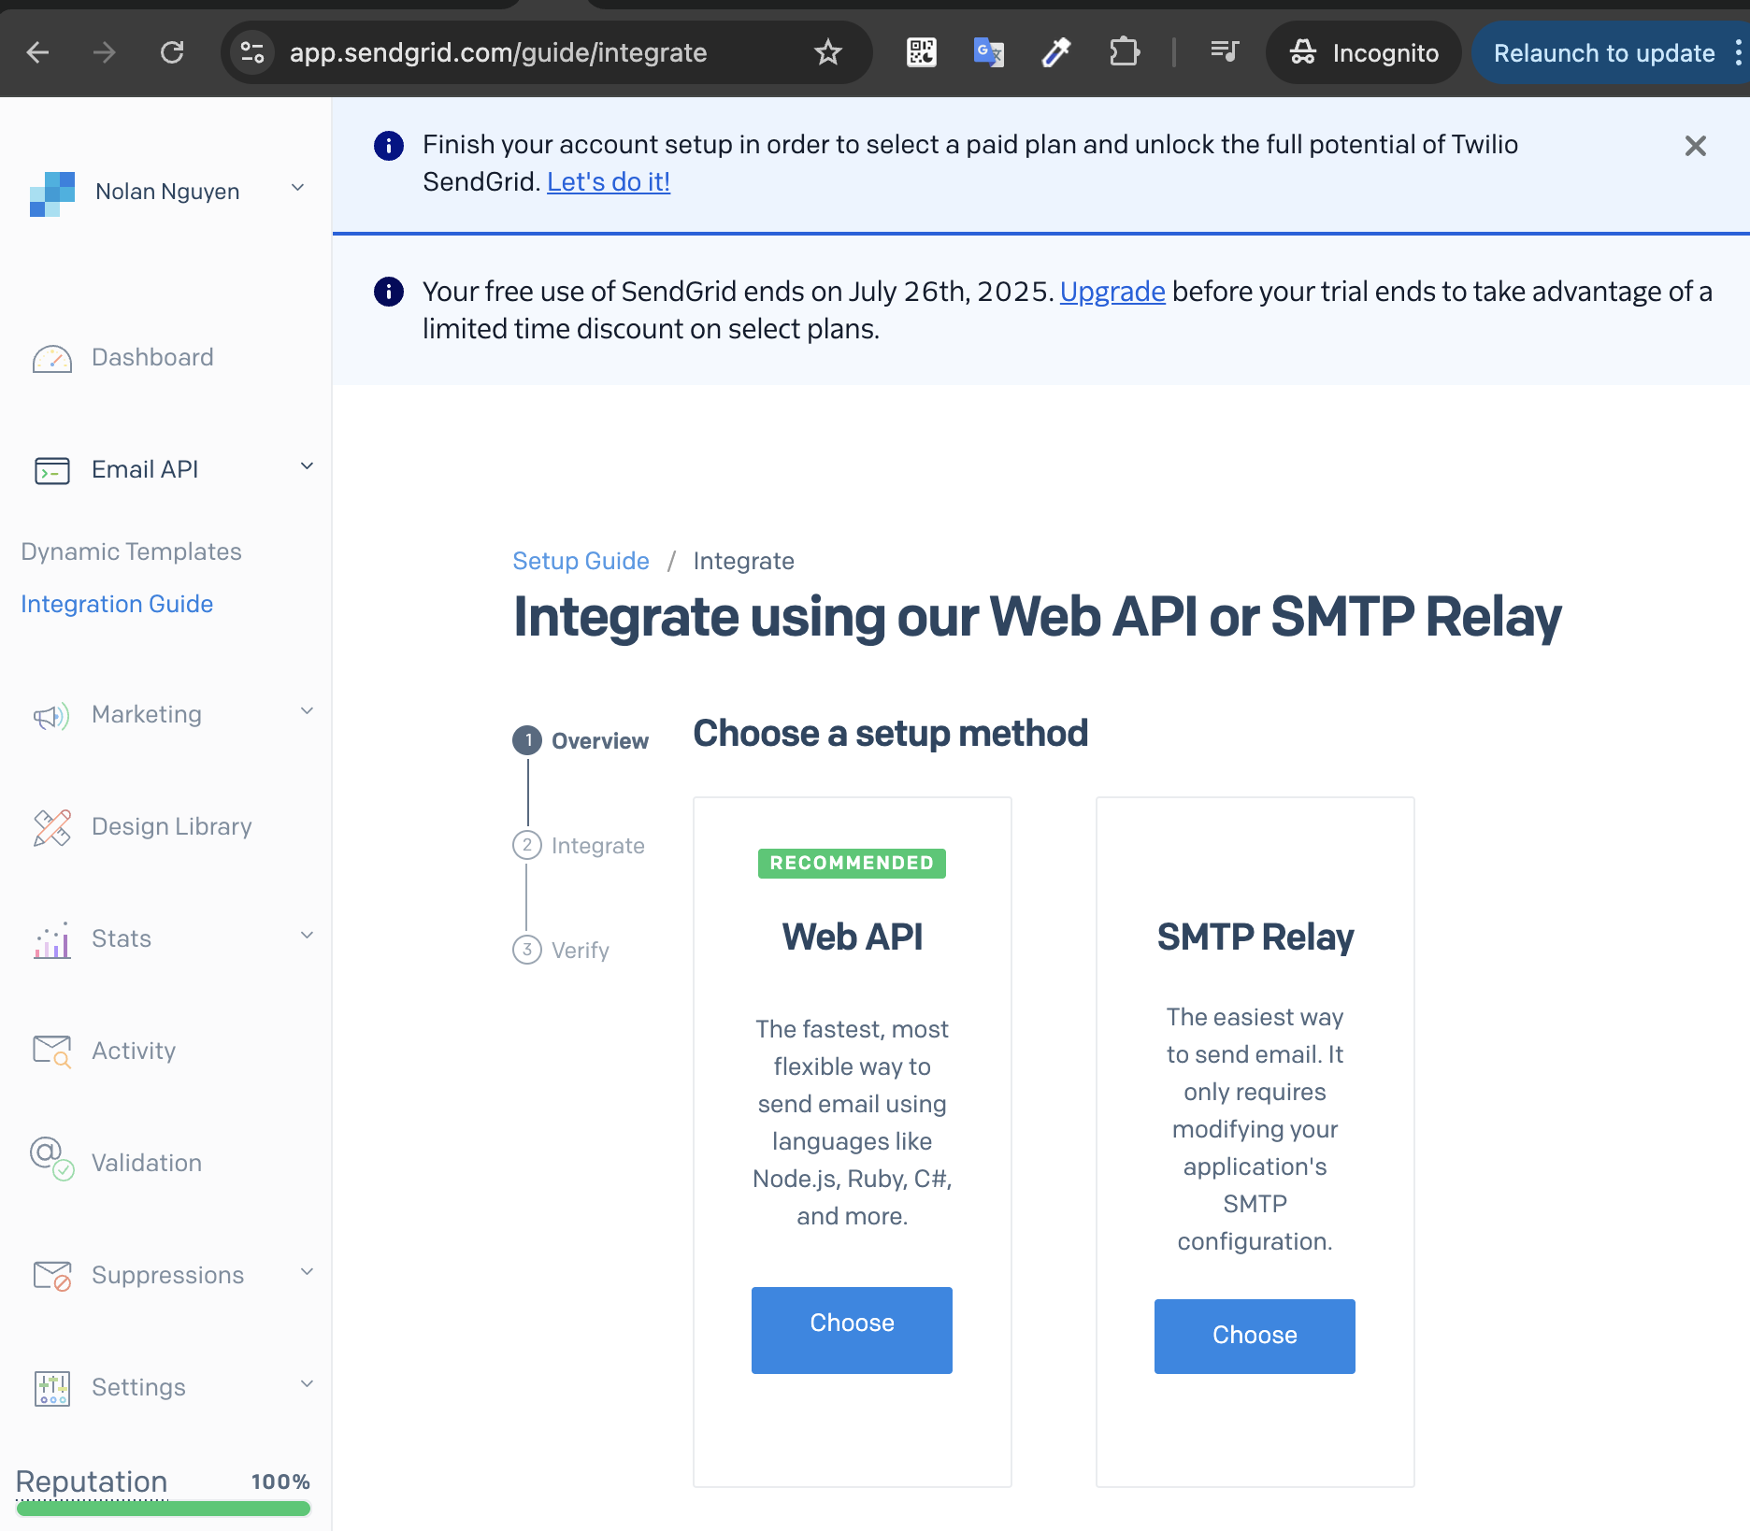Viewport: 1750px width, 1531px height.
Task: Collapse the Email API section
Action: [x=307, y=466]
